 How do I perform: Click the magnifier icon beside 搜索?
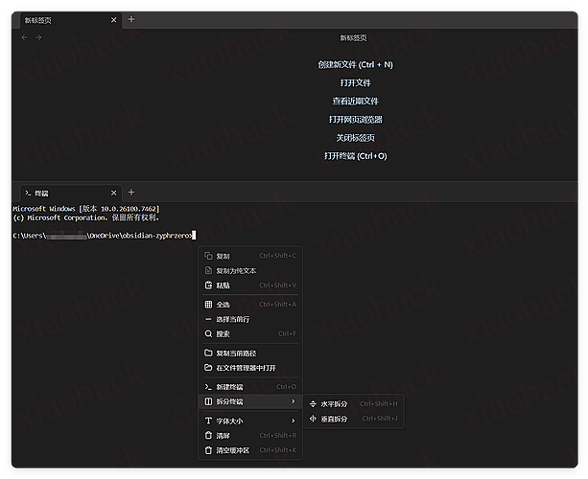(208, 333)
